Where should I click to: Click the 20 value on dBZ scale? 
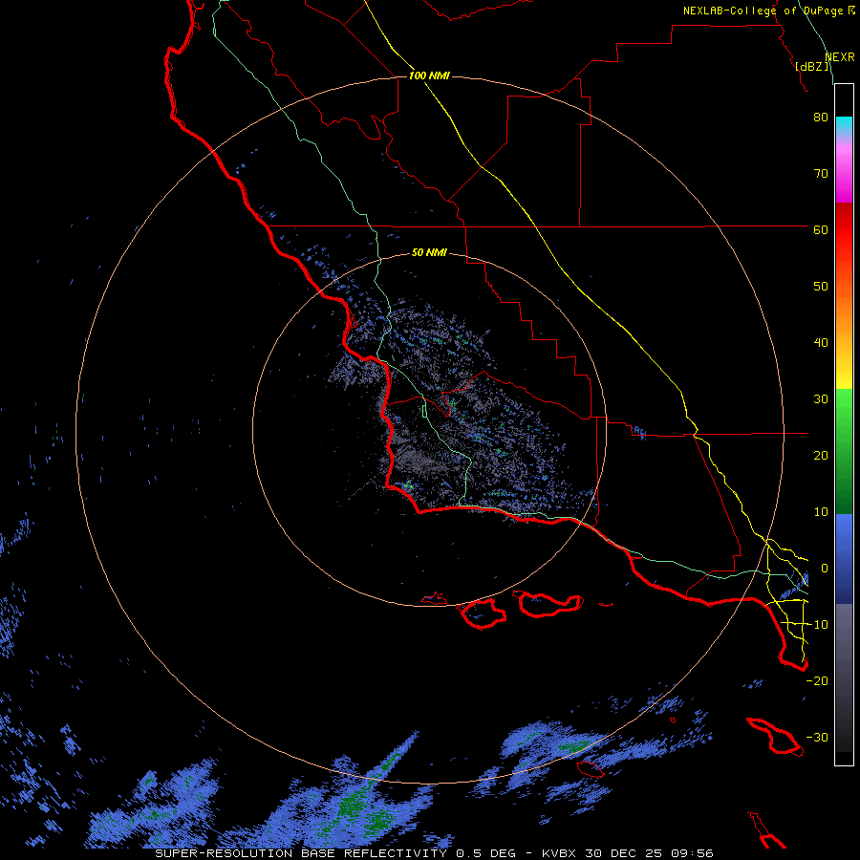821,455
